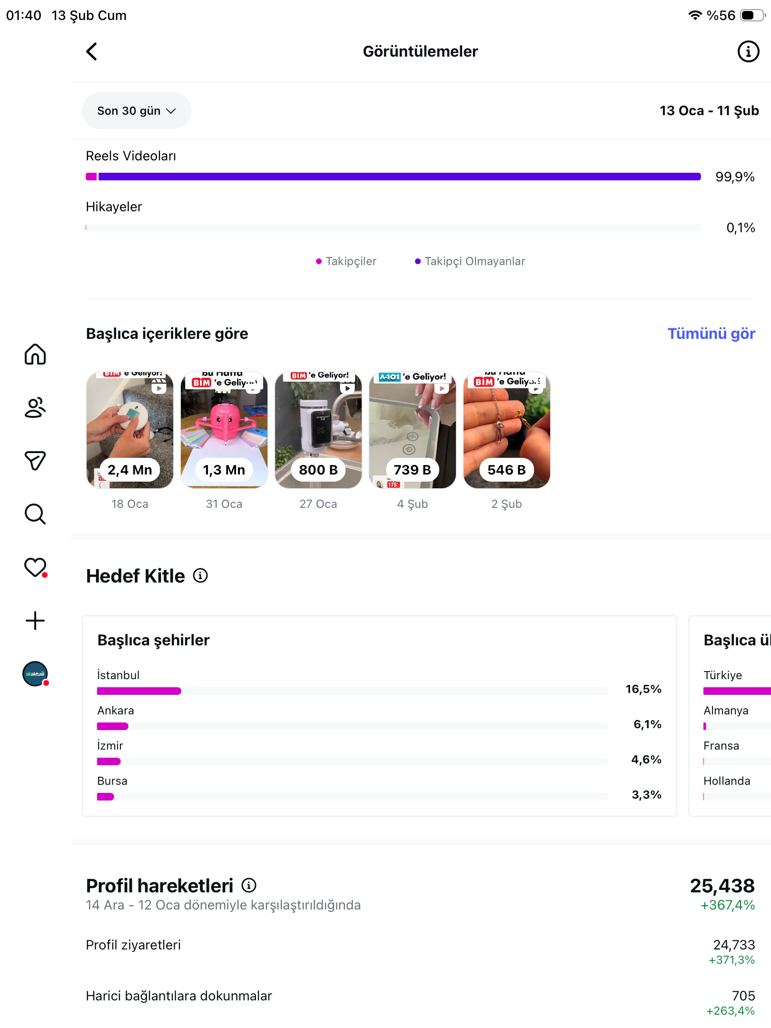Open the search magnifier icon
771x1028 pixels.
tap(35, 514)
